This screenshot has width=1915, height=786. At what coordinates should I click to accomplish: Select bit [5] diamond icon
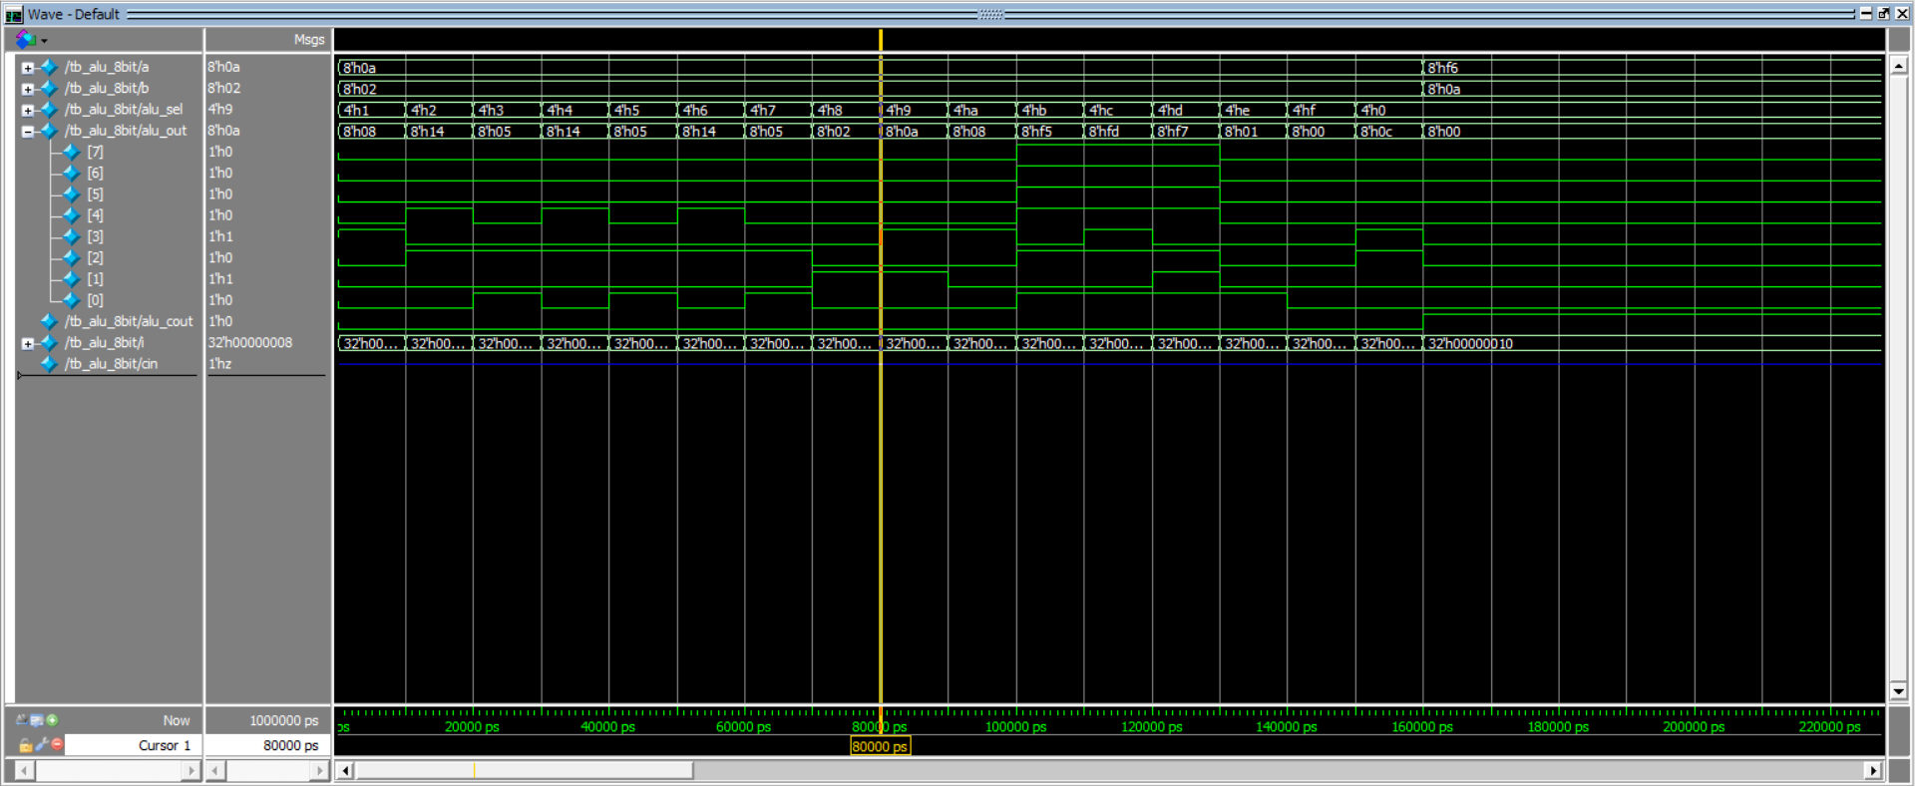pyautogui.click(x=72, y=194)
